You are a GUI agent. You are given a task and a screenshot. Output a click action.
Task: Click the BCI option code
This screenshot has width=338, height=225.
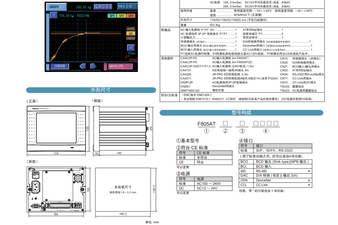(x=243, y=166)
